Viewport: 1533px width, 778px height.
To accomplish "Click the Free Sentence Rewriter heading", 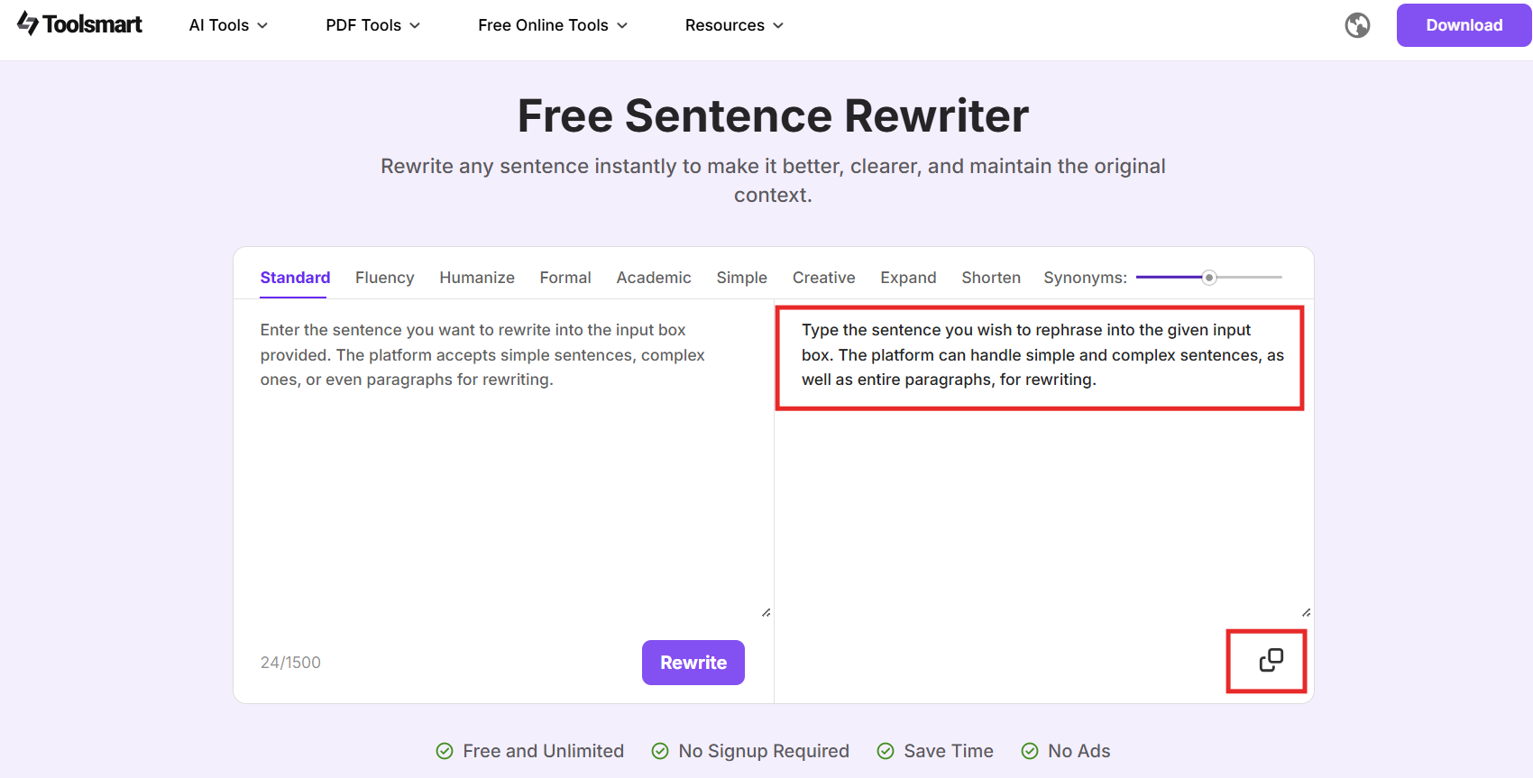I will [773, 115].
